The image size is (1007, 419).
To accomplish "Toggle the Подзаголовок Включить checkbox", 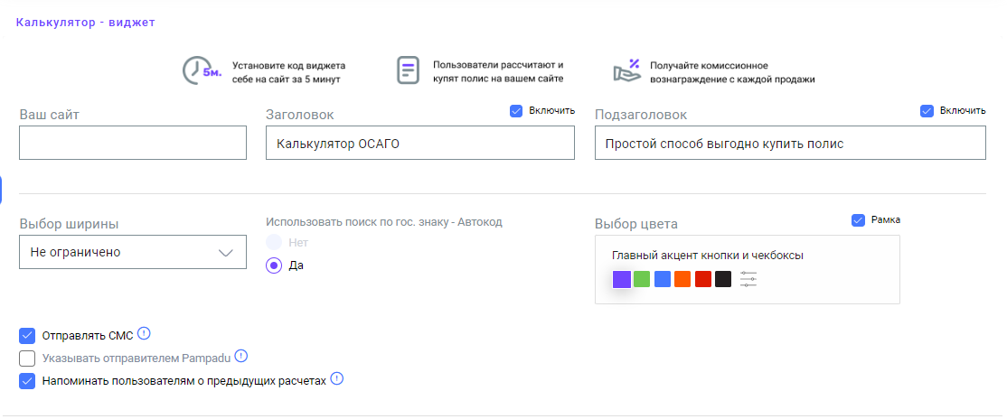I will pyautogui.click(x=927, y=111).
